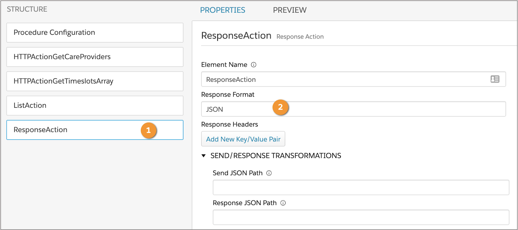Switch to the Preview tab
518x230 pixels.
click(290, 10)
